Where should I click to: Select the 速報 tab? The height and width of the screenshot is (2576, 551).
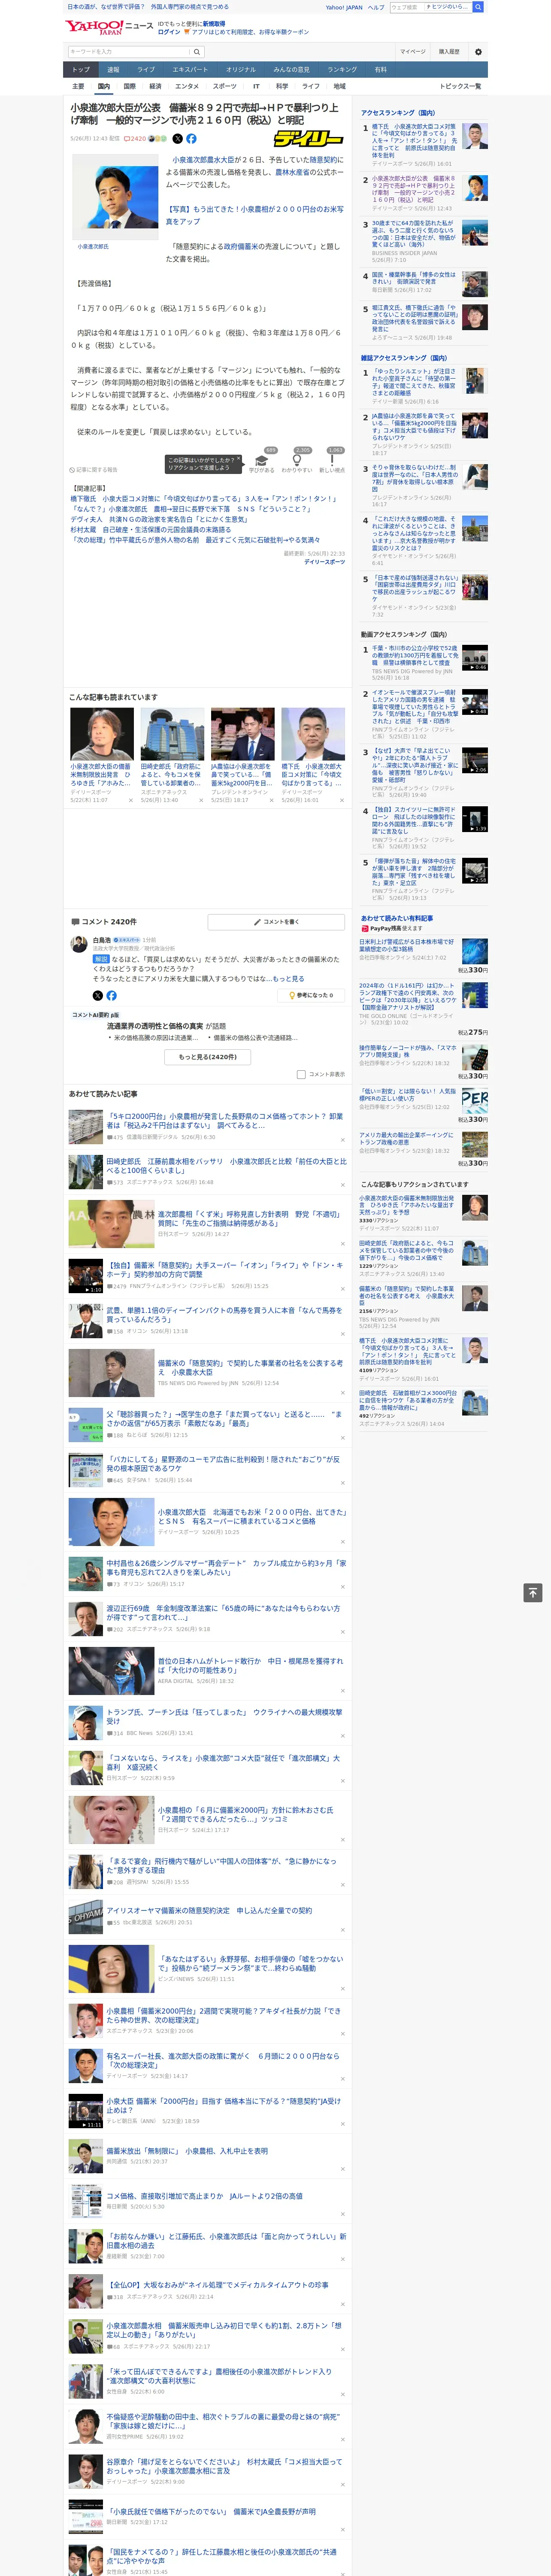coord(113,69)
